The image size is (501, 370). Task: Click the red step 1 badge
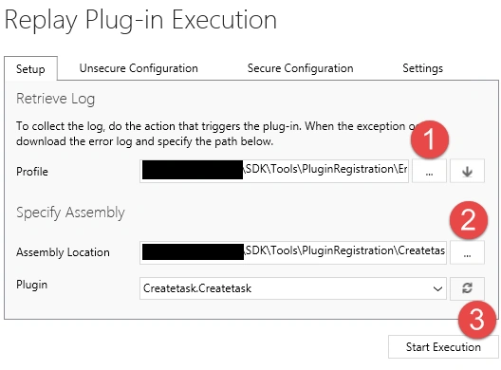(x=430, y=139)
